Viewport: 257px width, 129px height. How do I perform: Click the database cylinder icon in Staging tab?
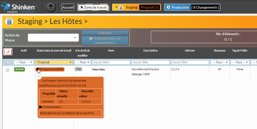tap(121, 7)
